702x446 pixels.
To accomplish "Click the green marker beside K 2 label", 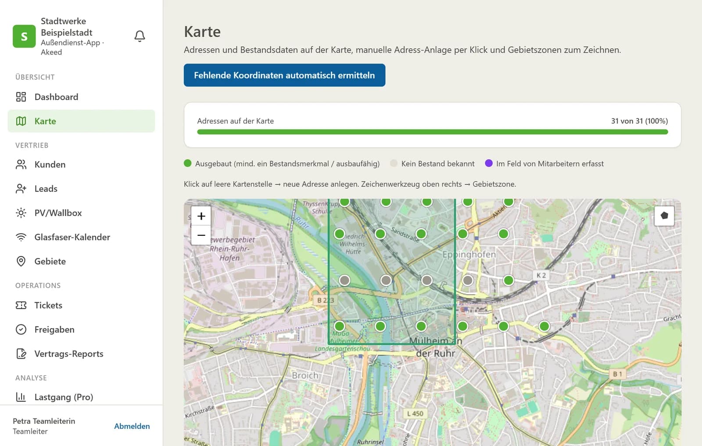I will (509, 280).
